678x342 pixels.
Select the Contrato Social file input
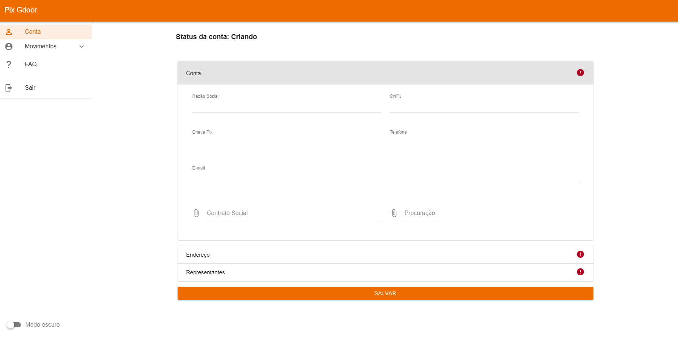(x=294, y=213)
